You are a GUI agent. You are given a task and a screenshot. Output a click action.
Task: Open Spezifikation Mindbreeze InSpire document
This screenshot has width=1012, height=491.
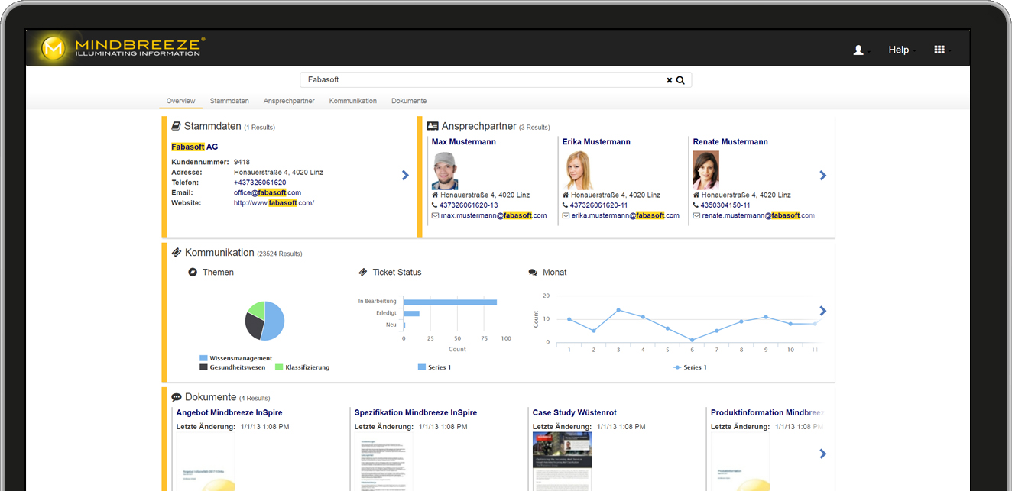pyautogui.click(x=416, y=413)
